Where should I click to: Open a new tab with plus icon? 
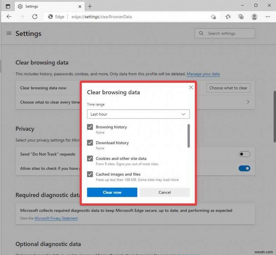(90, 6)
